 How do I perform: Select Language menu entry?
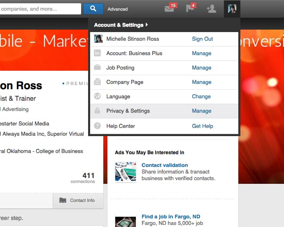tap(118, 97)
